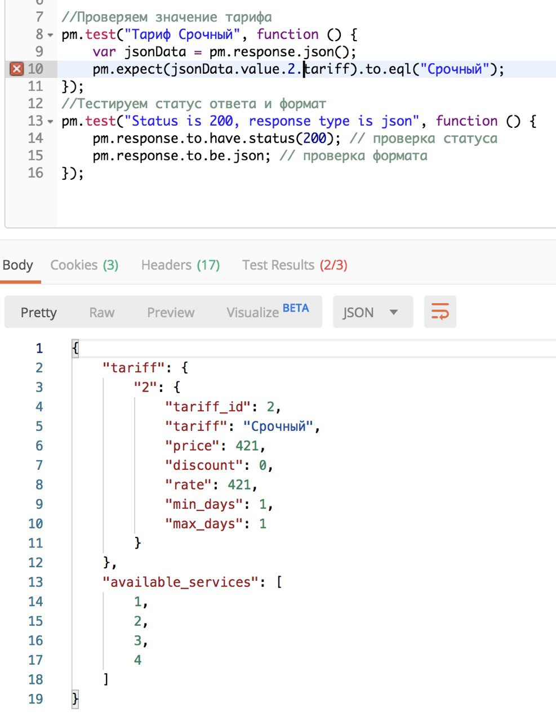Click editor line number 16
This screenshot has height=721, width=556.
click(35, 173)
